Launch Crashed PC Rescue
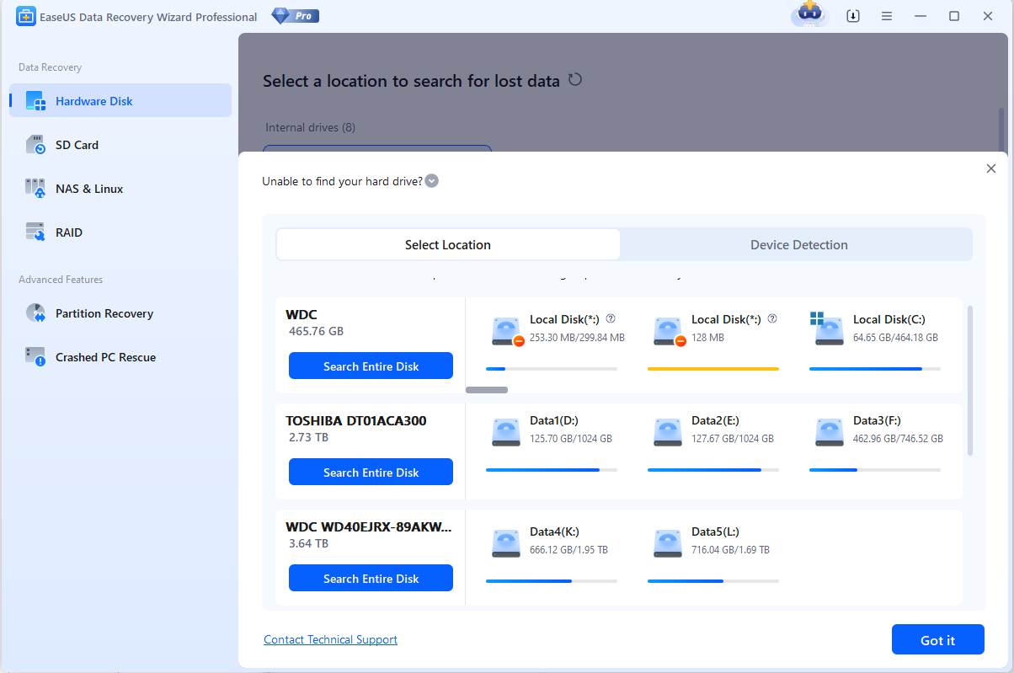 (x=105, y=357)
